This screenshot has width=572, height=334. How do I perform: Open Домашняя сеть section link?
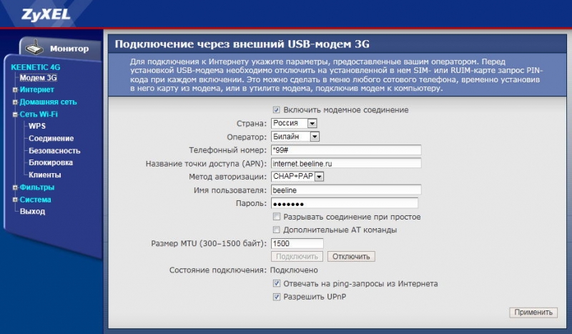point(48,102)
